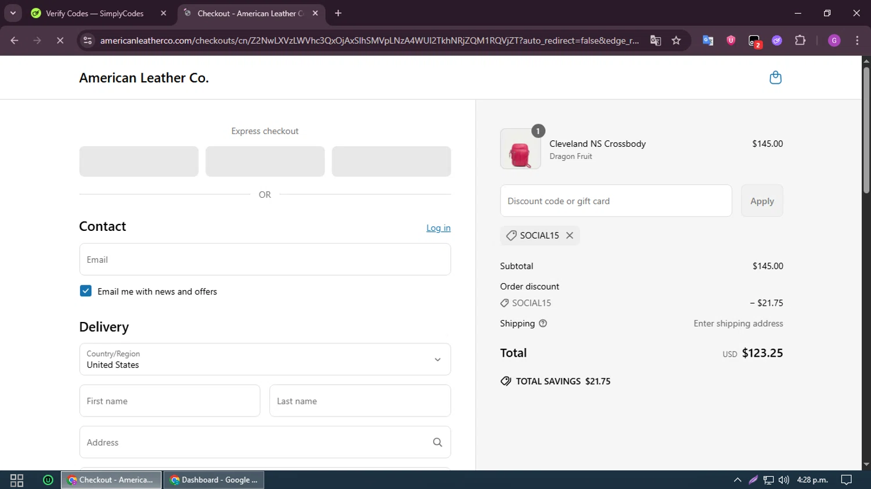Click the American Leather Co. store name
Screen dimensions: 871x489
(144, 78)
